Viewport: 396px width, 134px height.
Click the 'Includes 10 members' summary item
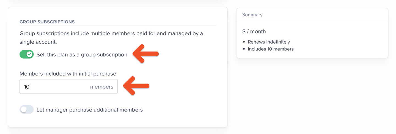pos(271,49)
